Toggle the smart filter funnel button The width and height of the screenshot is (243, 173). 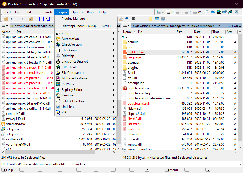point(41,19)
